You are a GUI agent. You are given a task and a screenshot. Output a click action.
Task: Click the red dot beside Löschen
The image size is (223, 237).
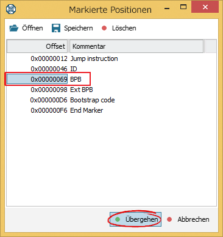(x=104, y=28)
